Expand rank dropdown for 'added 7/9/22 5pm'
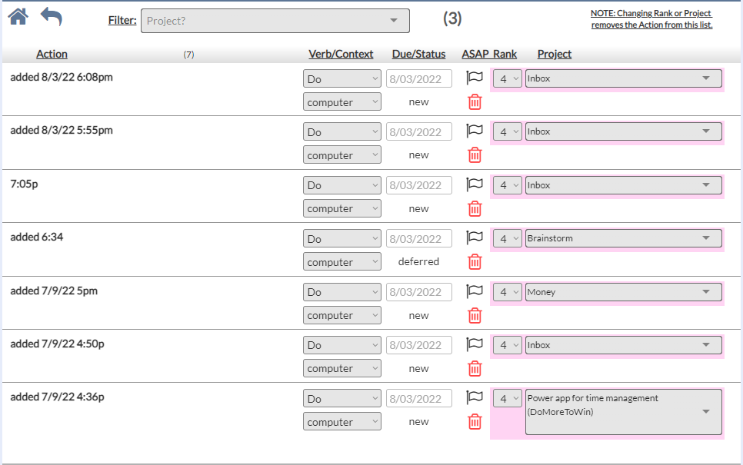Image resolution: width=743 pixels, height=465 pixels. click(507, 292)
